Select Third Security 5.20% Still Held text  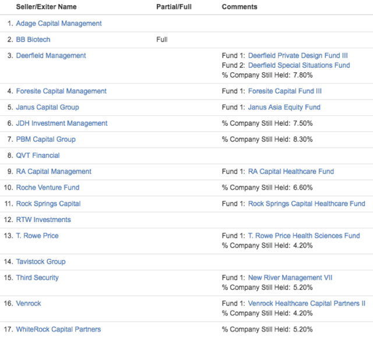pos(267,287)
